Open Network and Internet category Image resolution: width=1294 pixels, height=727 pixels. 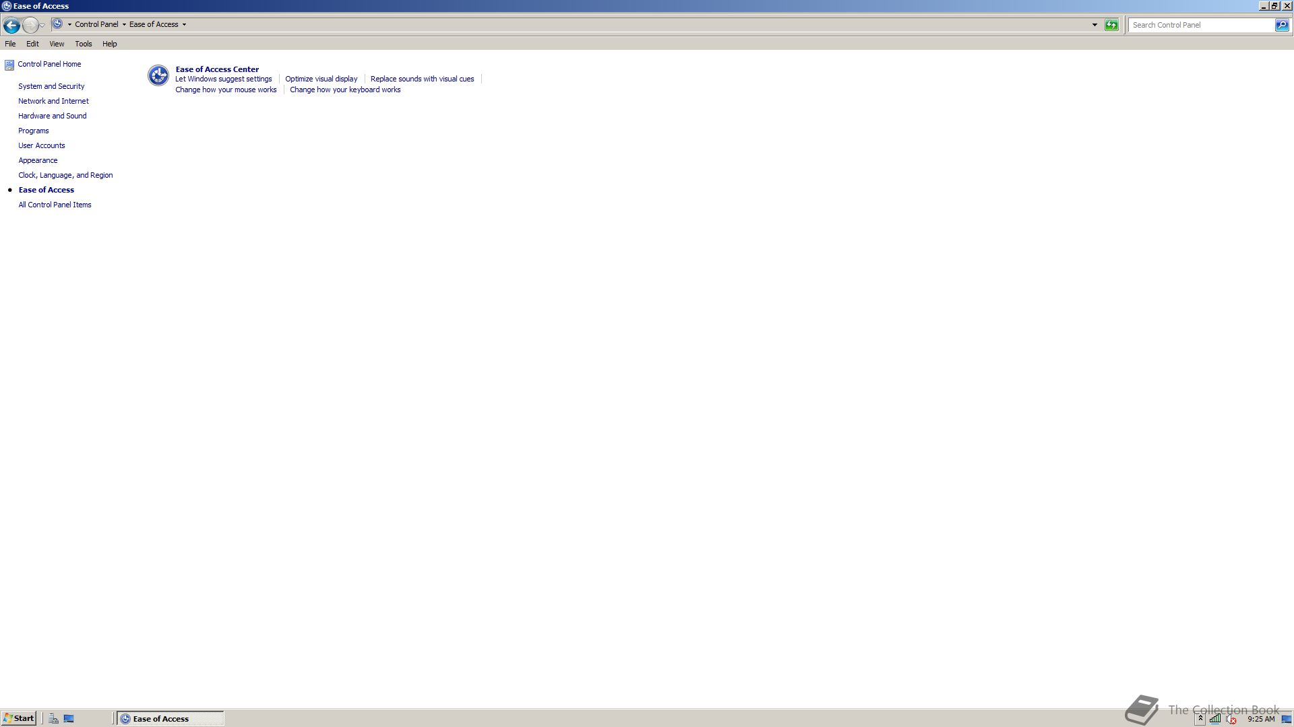[53, 101]
